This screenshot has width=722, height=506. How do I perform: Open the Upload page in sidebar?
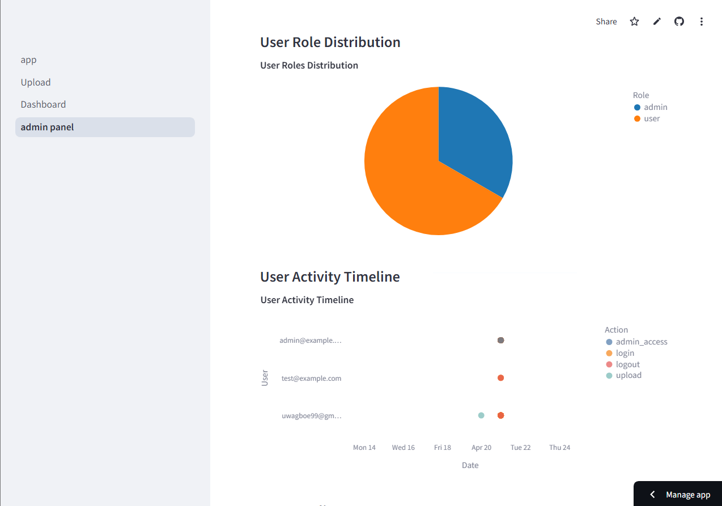coord(35,82)
